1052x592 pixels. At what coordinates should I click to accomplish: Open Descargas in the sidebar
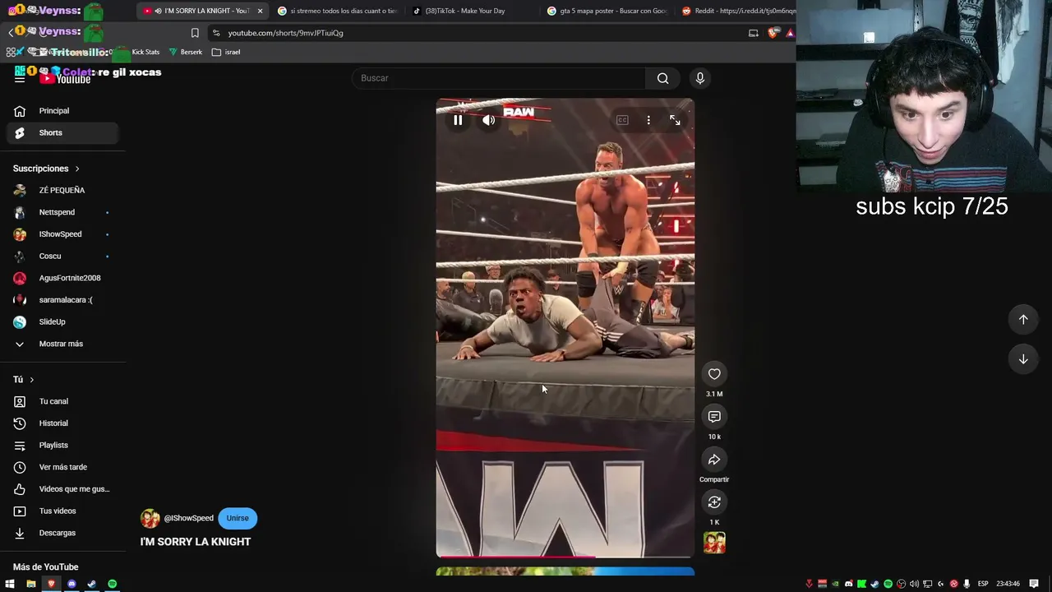click(x=62, y=533)
